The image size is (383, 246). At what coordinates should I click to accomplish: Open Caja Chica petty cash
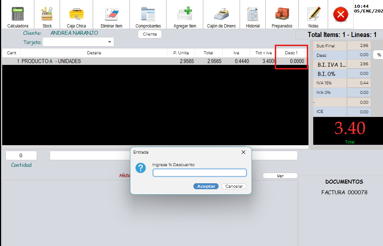[x=76, y=15]
